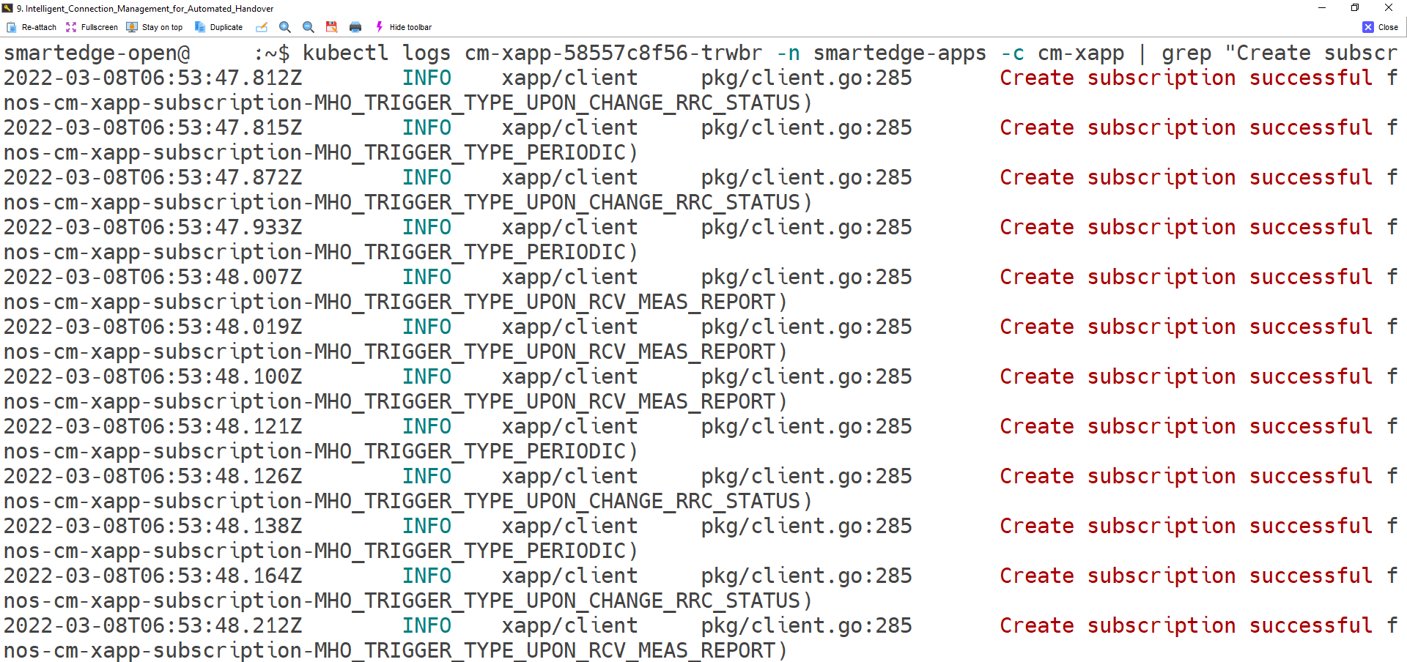Enable Stay on top for this window
The image size is (1407, 662).
click(x=155, y=27)
